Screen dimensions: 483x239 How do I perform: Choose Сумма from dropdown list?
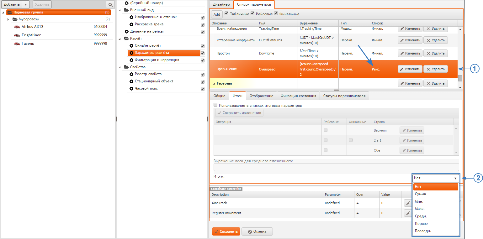point(436,194)
